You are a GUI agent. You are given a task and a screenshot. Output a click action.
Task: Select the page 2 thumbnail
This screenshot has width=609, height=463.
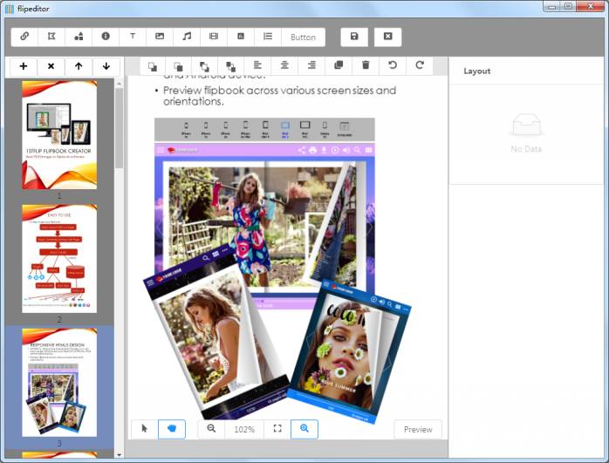click(x=59, y=259)
